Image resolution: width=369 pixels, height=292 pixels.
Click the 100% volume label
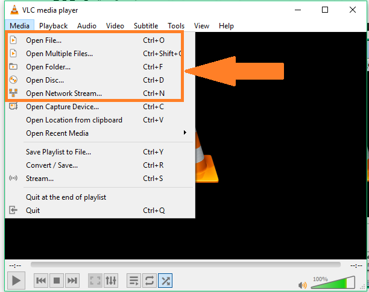320,279
